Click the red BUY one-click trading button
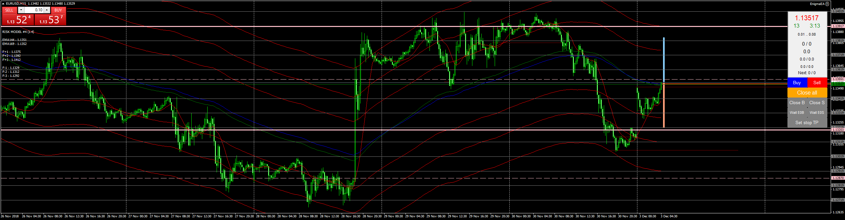 click(58, 10)
